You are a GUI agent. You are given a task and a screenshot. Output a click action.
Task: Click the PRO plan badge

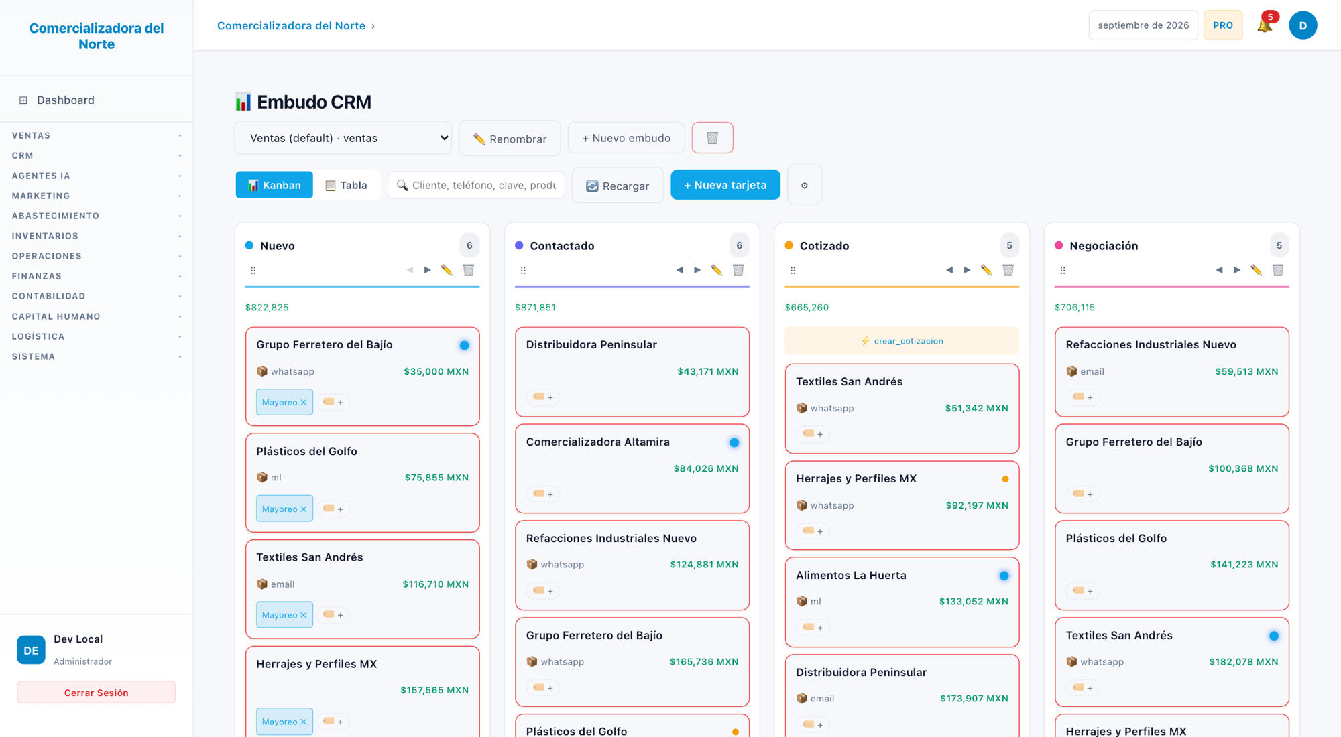[x=1223, y=25]
